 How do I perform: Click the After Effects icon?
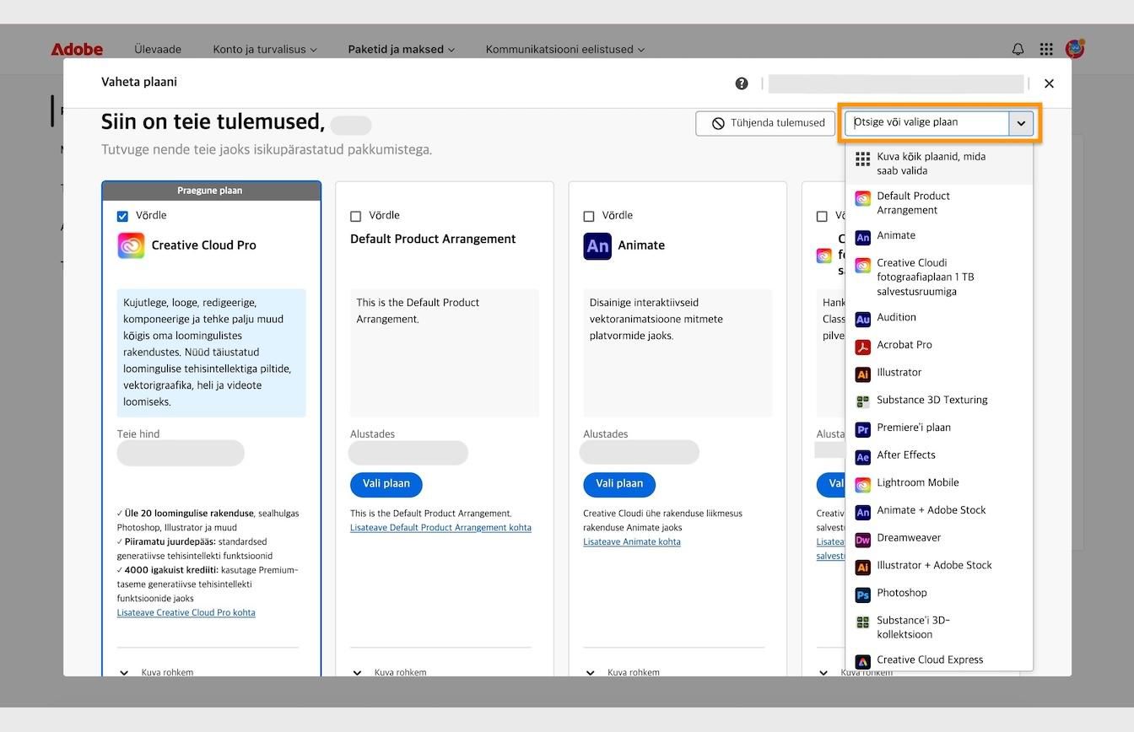(x=862, y=457)
